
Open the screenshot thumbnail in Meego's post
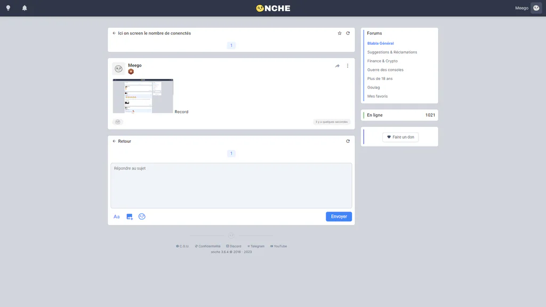[143, 96]
